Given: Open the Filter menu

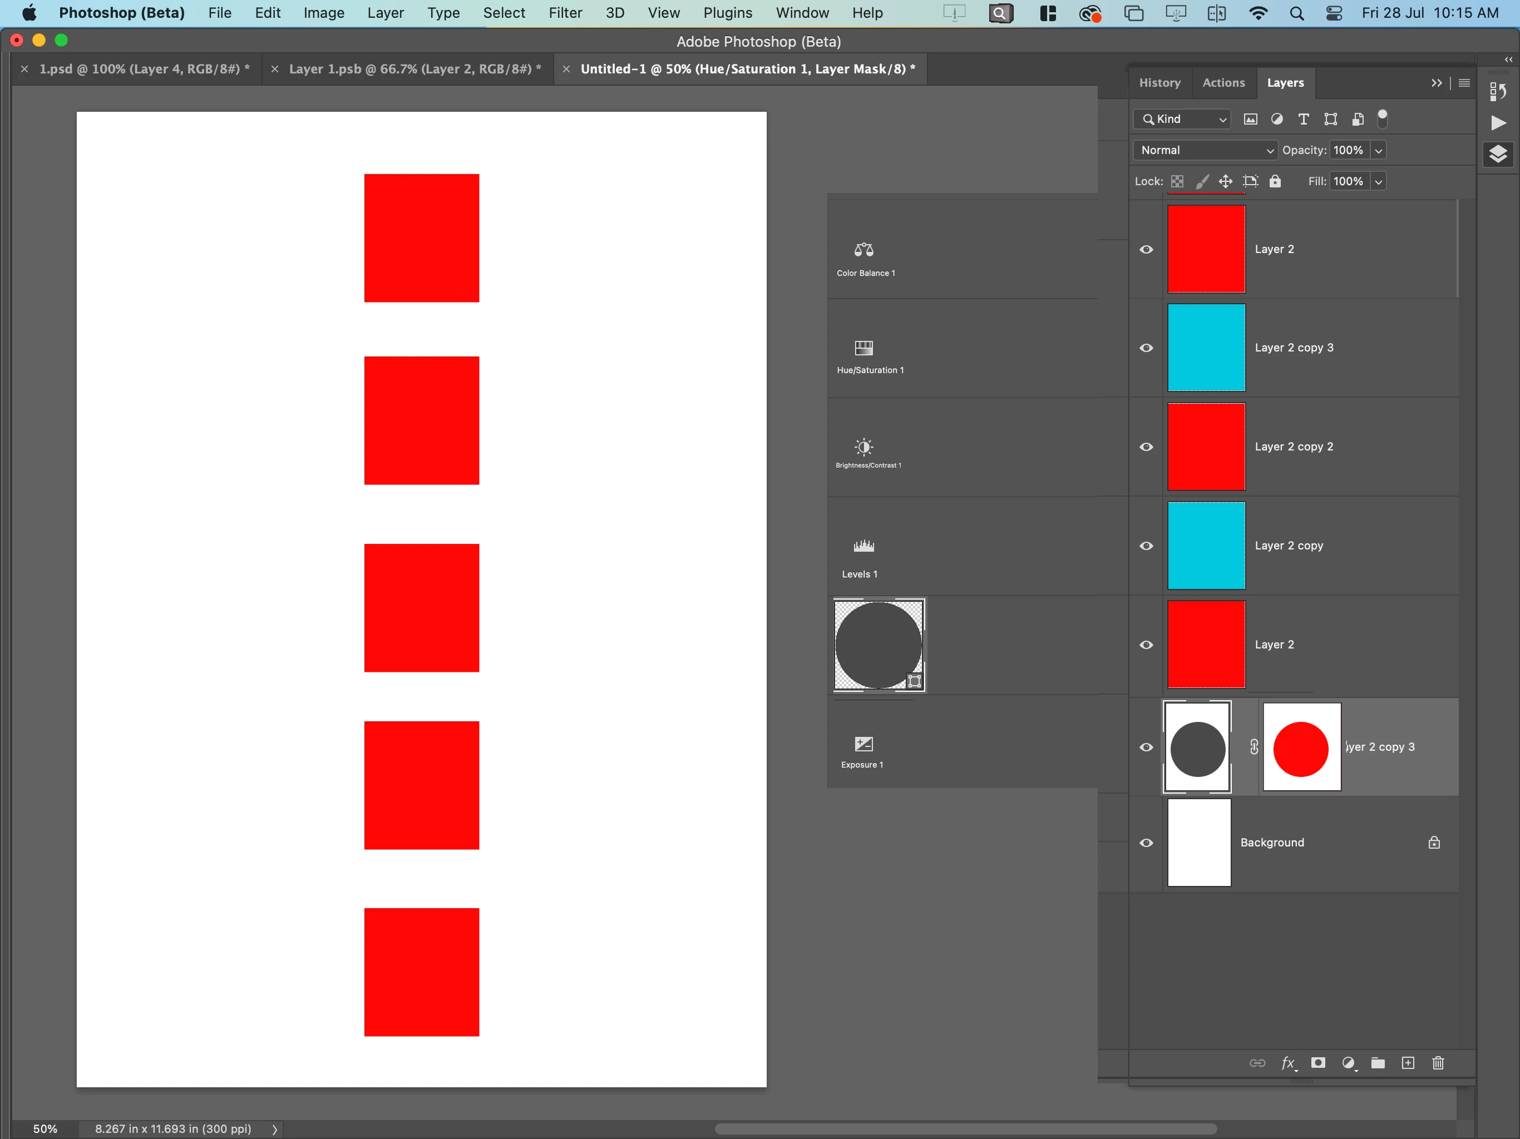Looking at the screenshot, I should 565,12.
